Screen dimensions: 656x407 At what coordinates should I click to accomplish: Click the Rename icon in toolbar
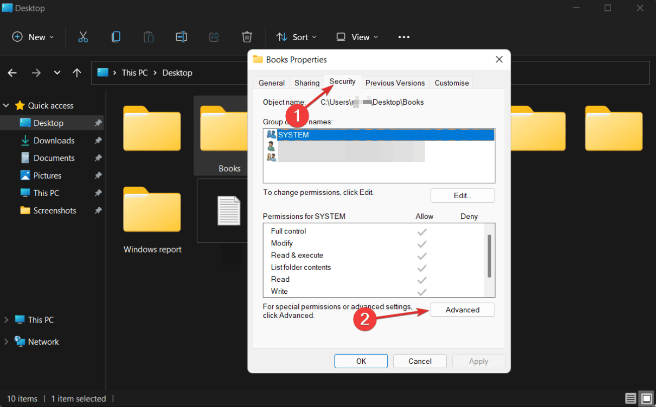point(181,37)
